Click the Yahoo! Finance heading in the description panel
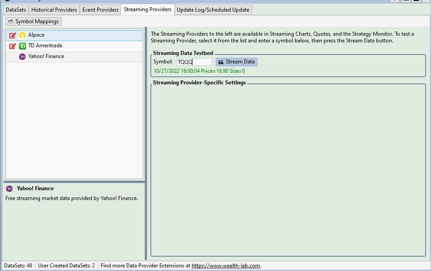The height and width of the screenshot is (271, 431). 35,188
